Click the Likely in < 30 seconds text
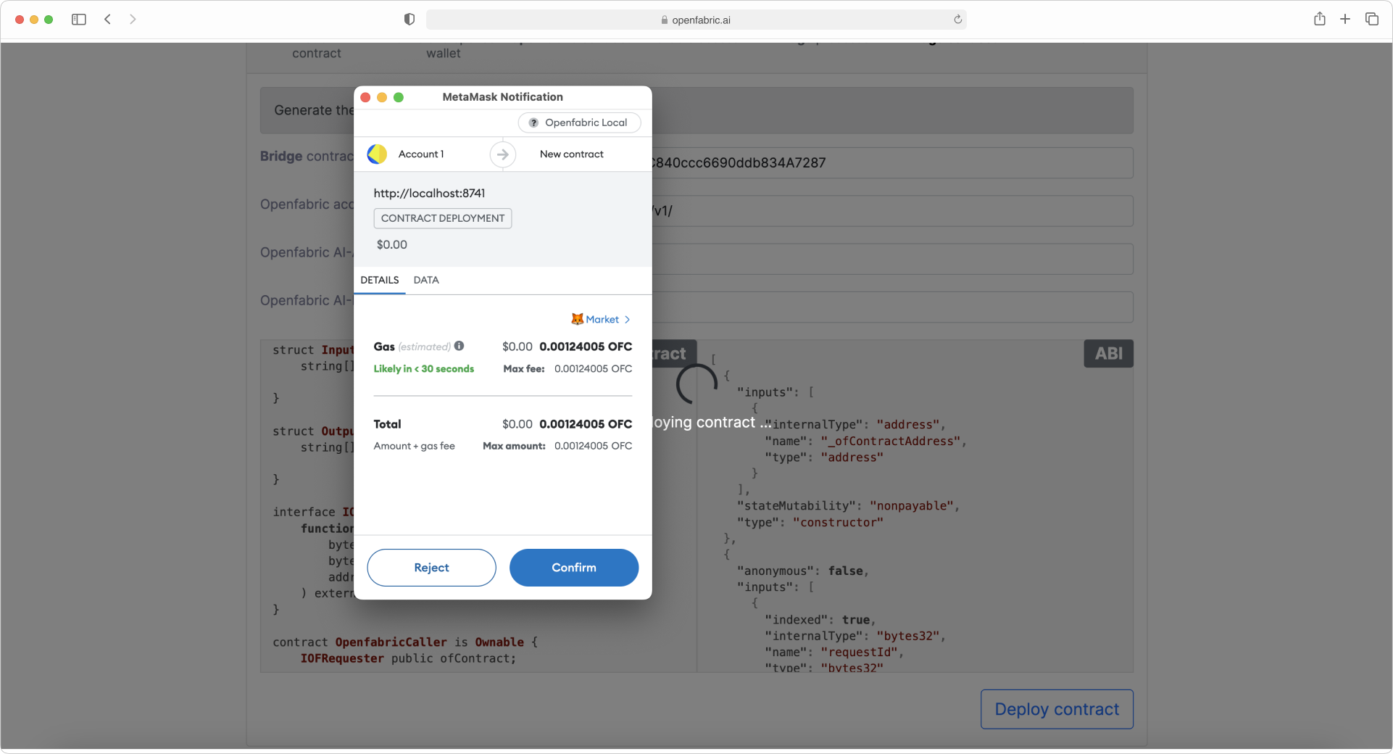 (424, 368)
